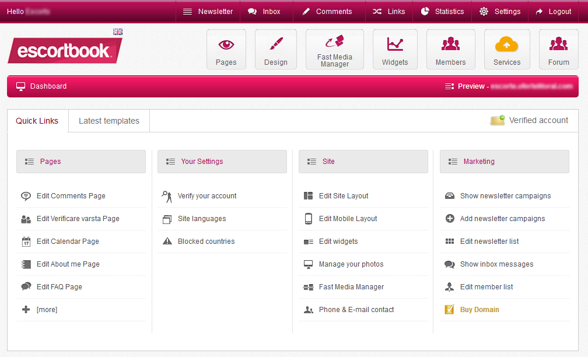Open Edit Site Layout link
This screenshot has width=588, height=357.
[344, 196]
